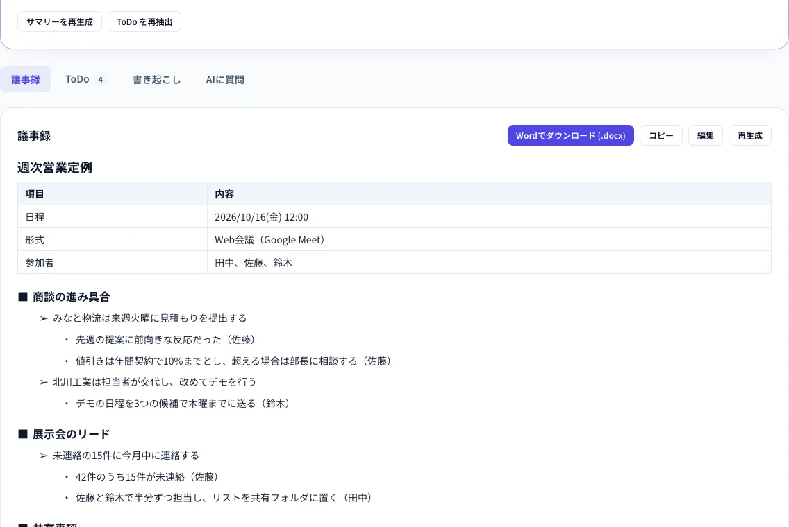Screen dimensions: 789x527
Task: Click the 再生成 button beside 編集
Action: pyautogui.click(x=749, y=135)
